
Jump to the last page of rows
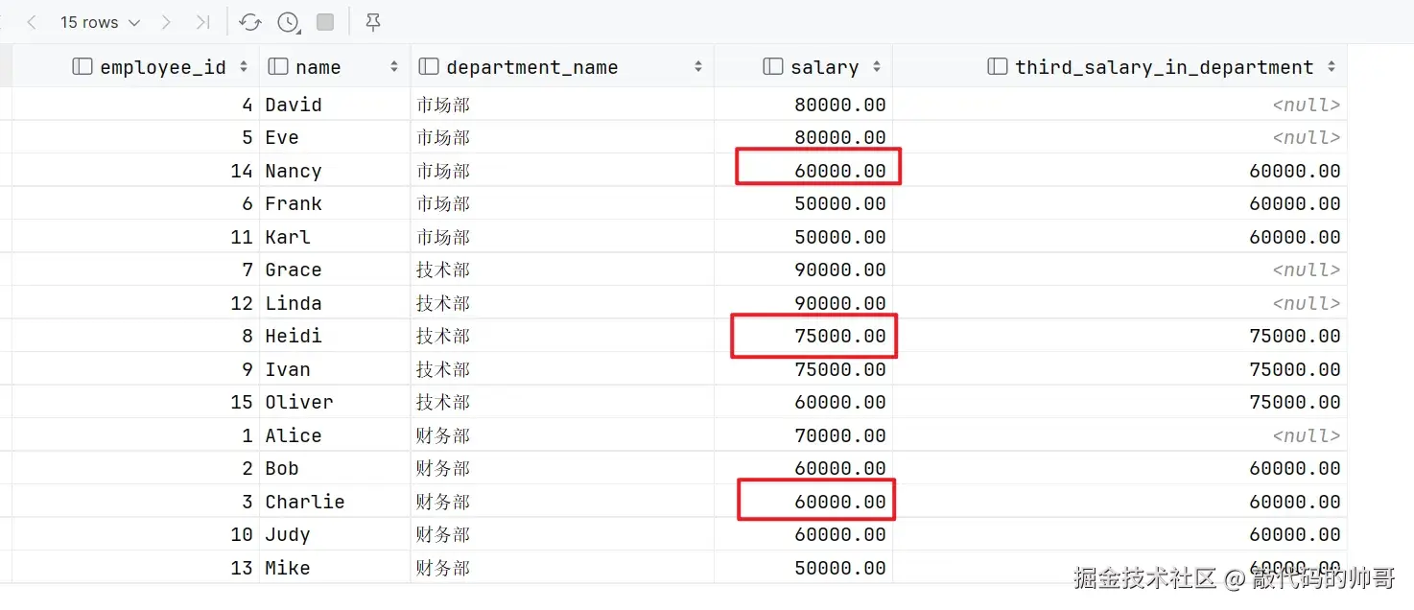202,22
